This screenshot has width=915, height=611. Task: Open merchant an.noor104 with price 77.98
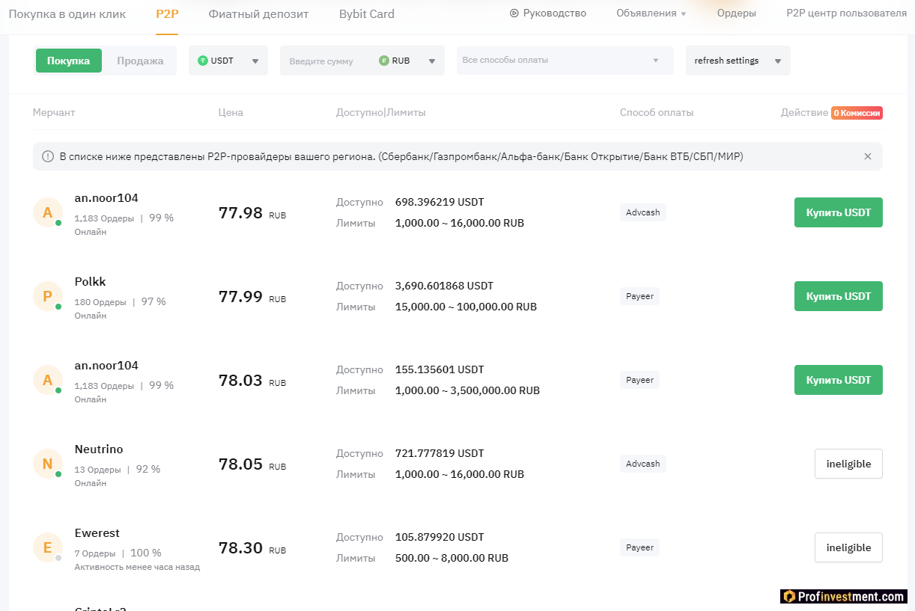coord(106,198)
